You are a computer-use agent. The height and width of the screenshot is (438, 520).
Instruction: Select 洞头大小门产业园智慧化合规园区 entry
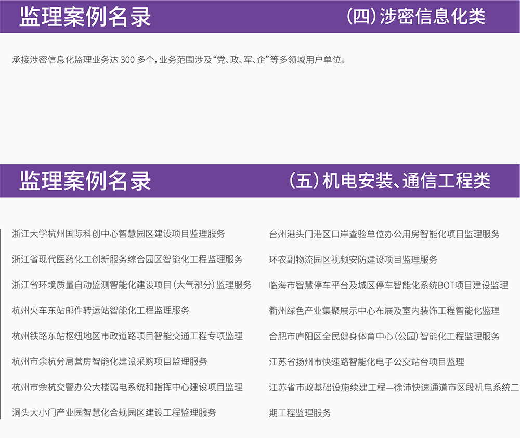point(114,413)
